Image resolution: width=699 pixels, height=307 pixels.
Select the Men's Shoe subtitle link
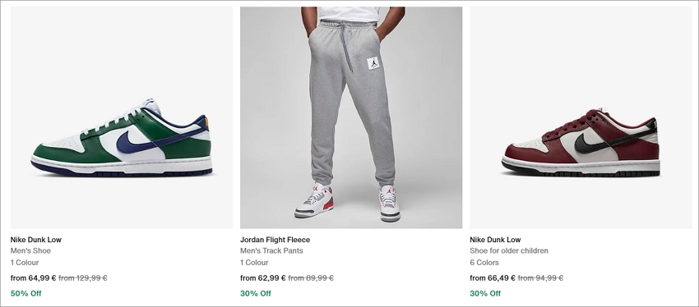(x=30, y=251)
